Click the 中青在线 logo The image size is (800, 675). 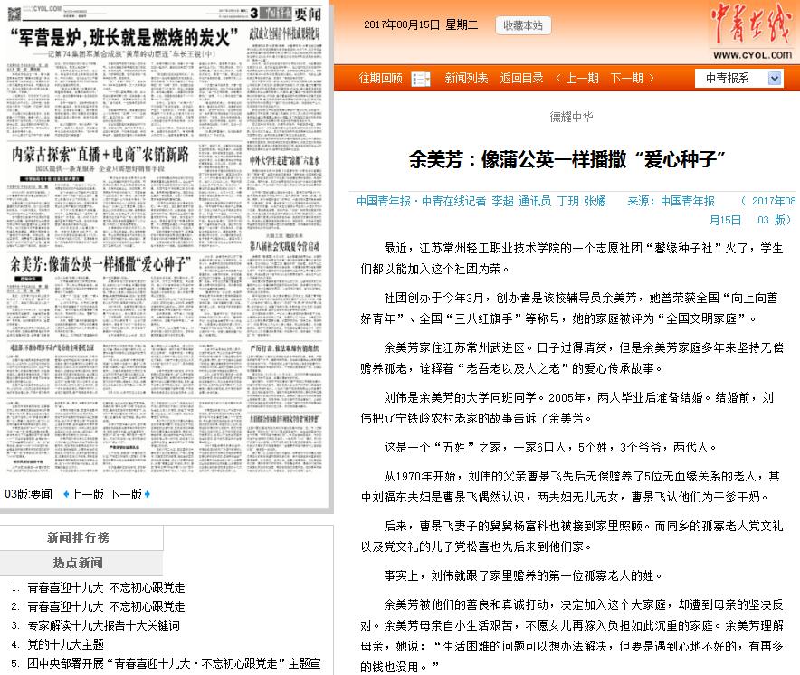tap(751, 24)
